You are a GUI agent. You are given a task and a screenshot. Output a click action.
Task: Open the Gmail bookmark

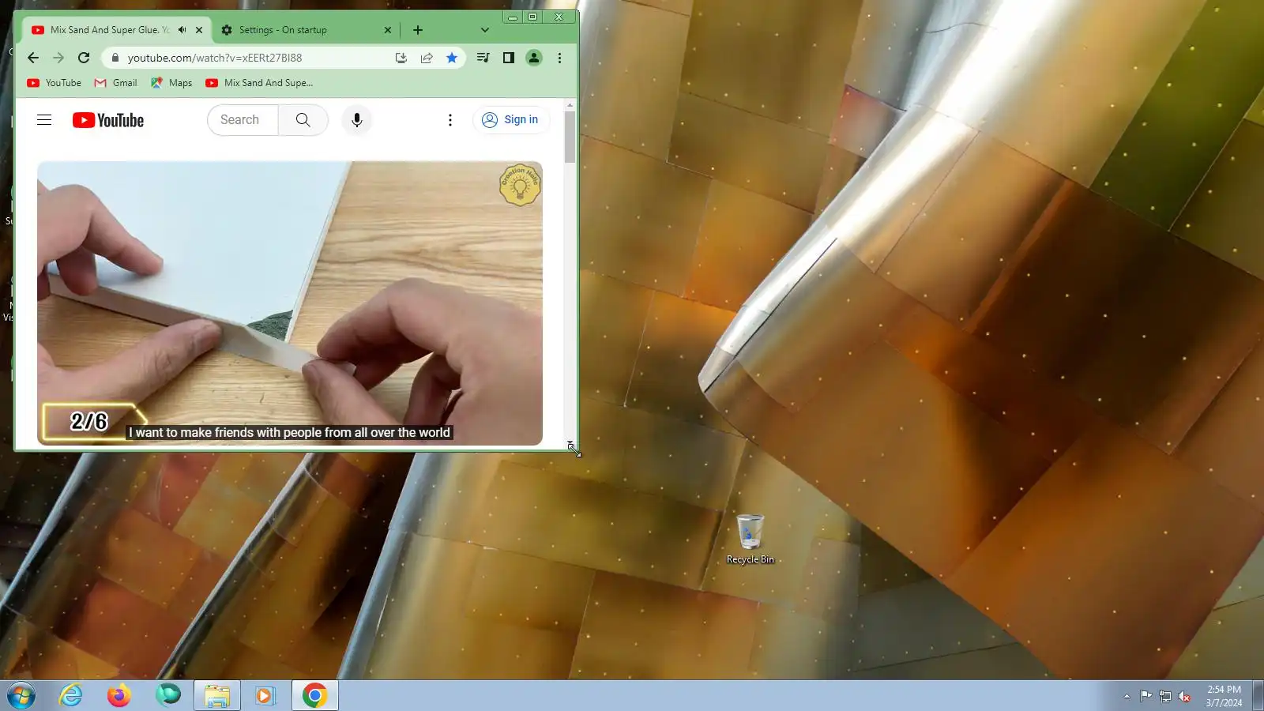tap(115, 83)
